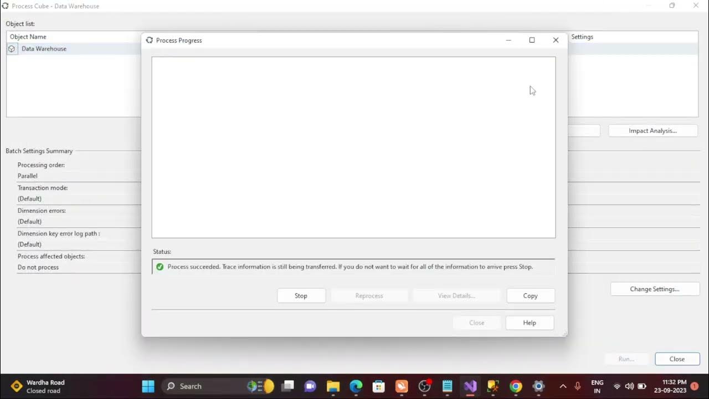Click the Do not process value
The image size is (709, 399).
click(38, 267)
